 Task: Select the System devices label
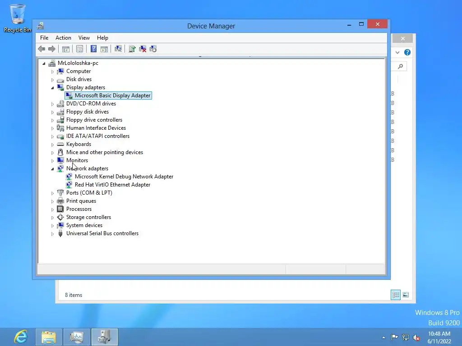[84, 225]
